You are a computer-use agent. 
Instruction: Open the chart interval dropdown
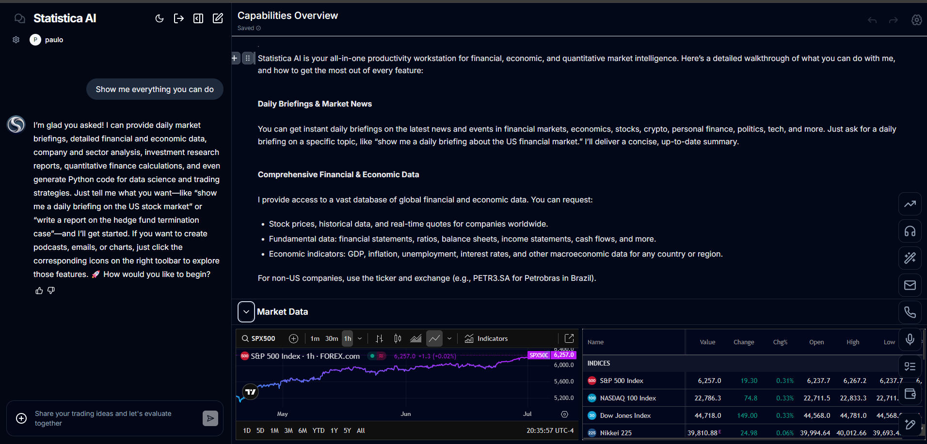[x=360, y=338]
